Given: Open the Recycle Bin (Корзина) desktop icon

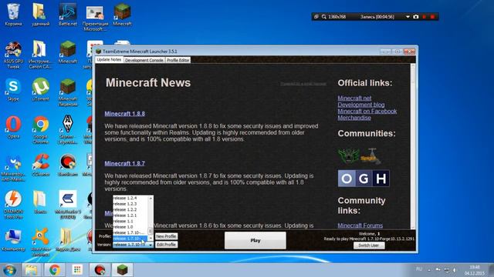Looking at the screenshot, I should point(13,14).
